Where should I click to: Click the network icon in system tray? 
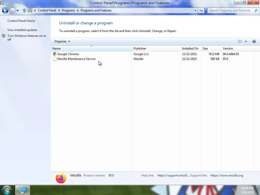(x=234, y=190)
